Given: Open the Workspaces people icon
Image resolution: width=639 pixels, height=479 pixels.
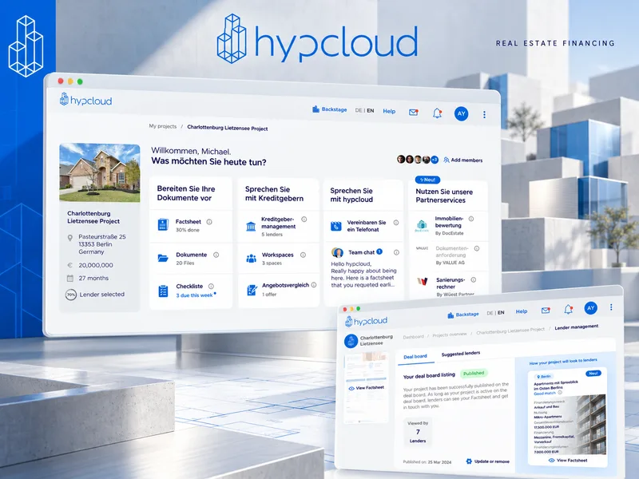Looking at the screenshot, I should click(x=252, y=258).
